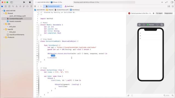Run the app with the Play button
Image resolution: width=175 pixels, height=98 pixels.
(24, 2)
